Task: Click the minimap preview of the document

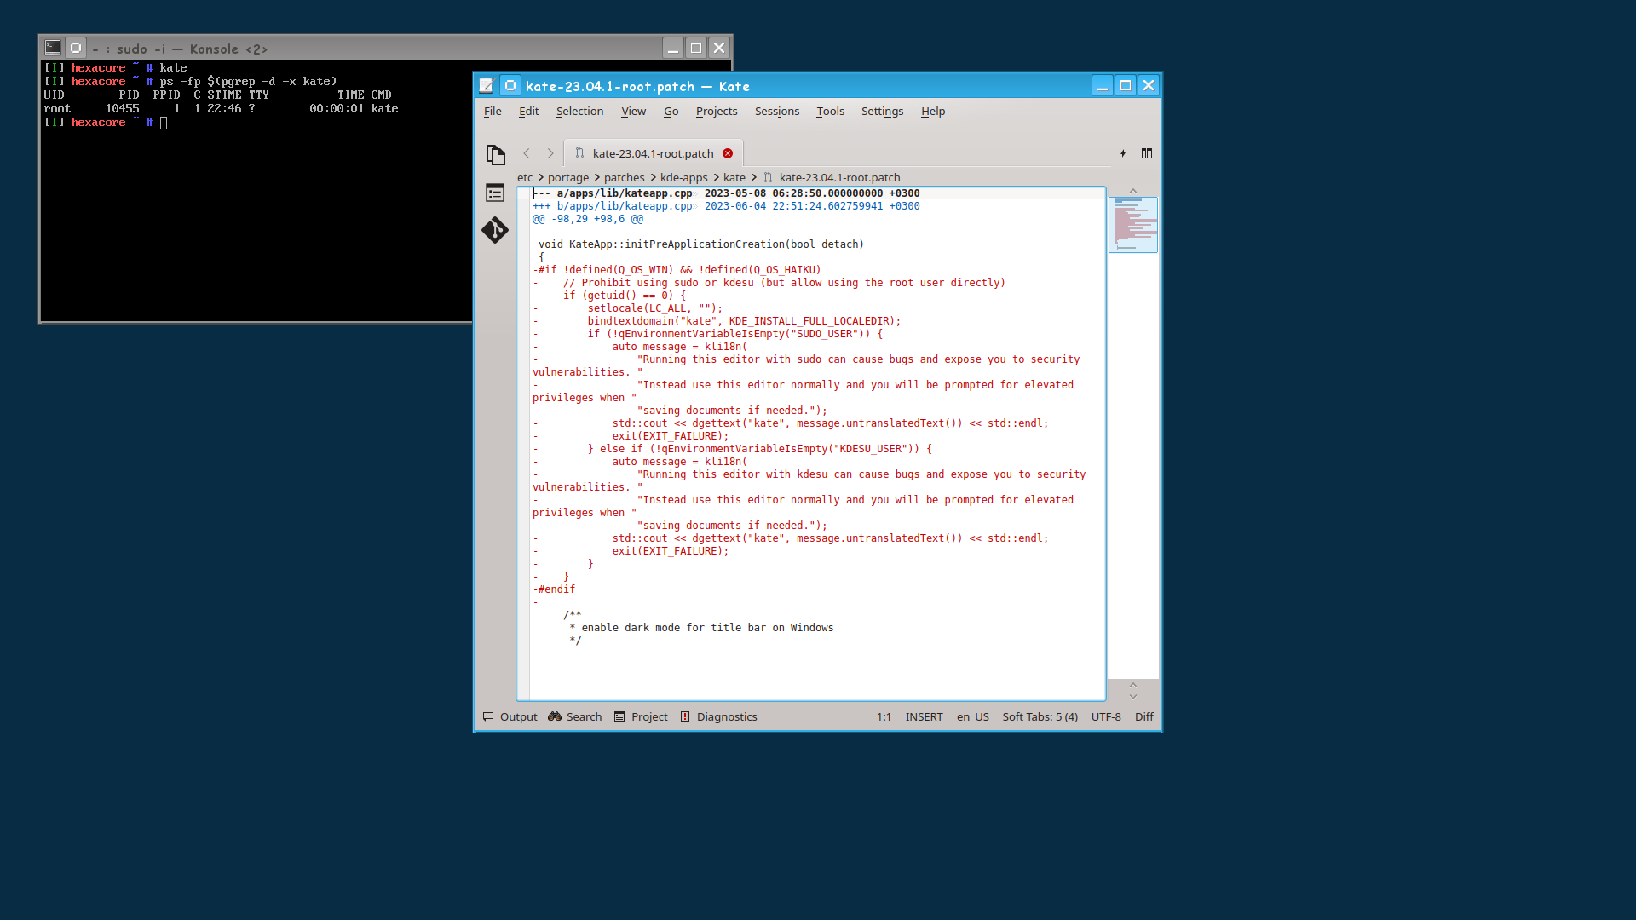Action: (x=1133, y=224)
